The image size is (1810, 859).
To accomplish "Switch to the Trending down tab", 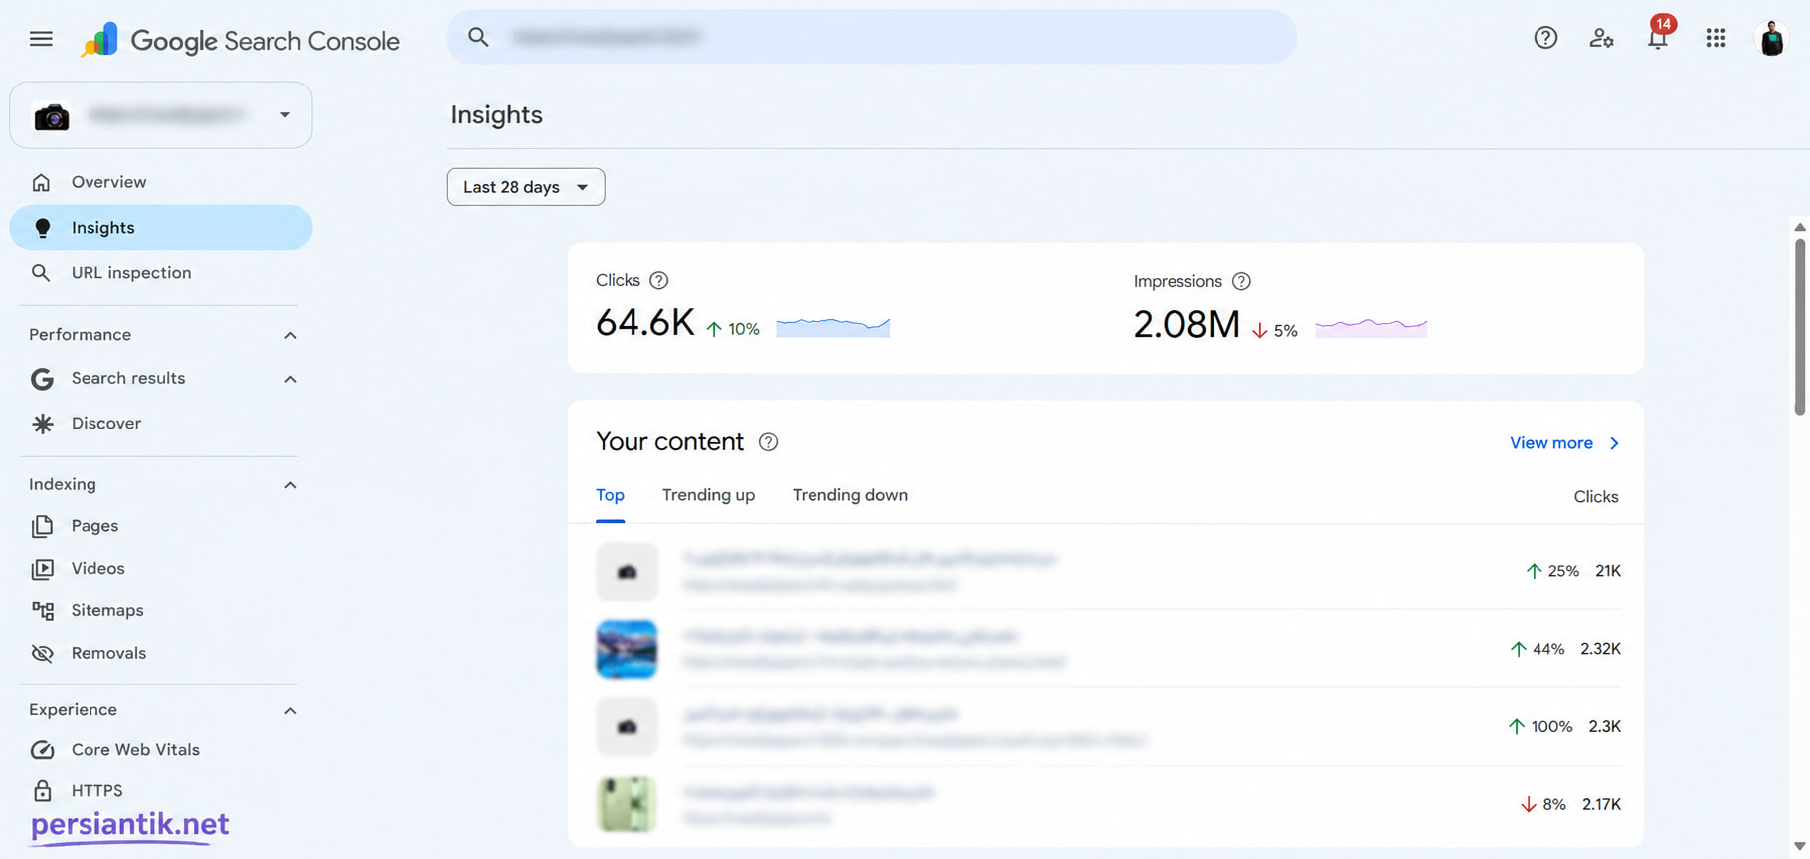I will pos(849,495).
